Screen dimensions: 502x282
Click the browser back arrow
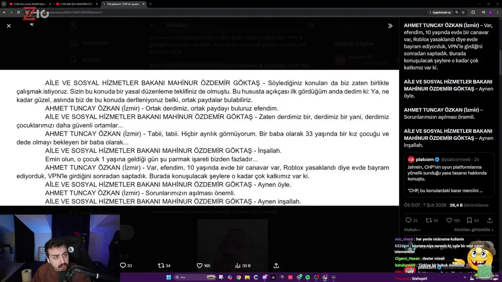[4, 12]
